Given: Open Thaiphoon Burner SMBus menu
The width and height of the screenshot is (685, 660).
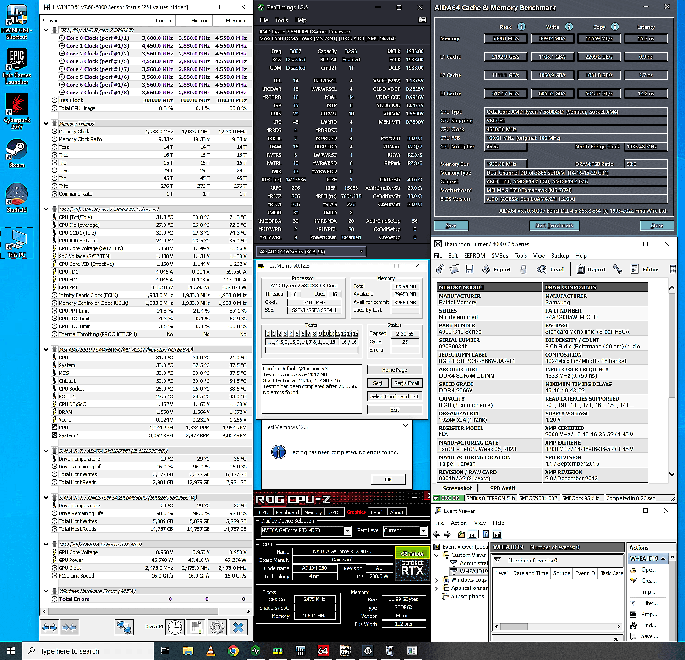Looking at the screenshot, I should coord(499,256).
